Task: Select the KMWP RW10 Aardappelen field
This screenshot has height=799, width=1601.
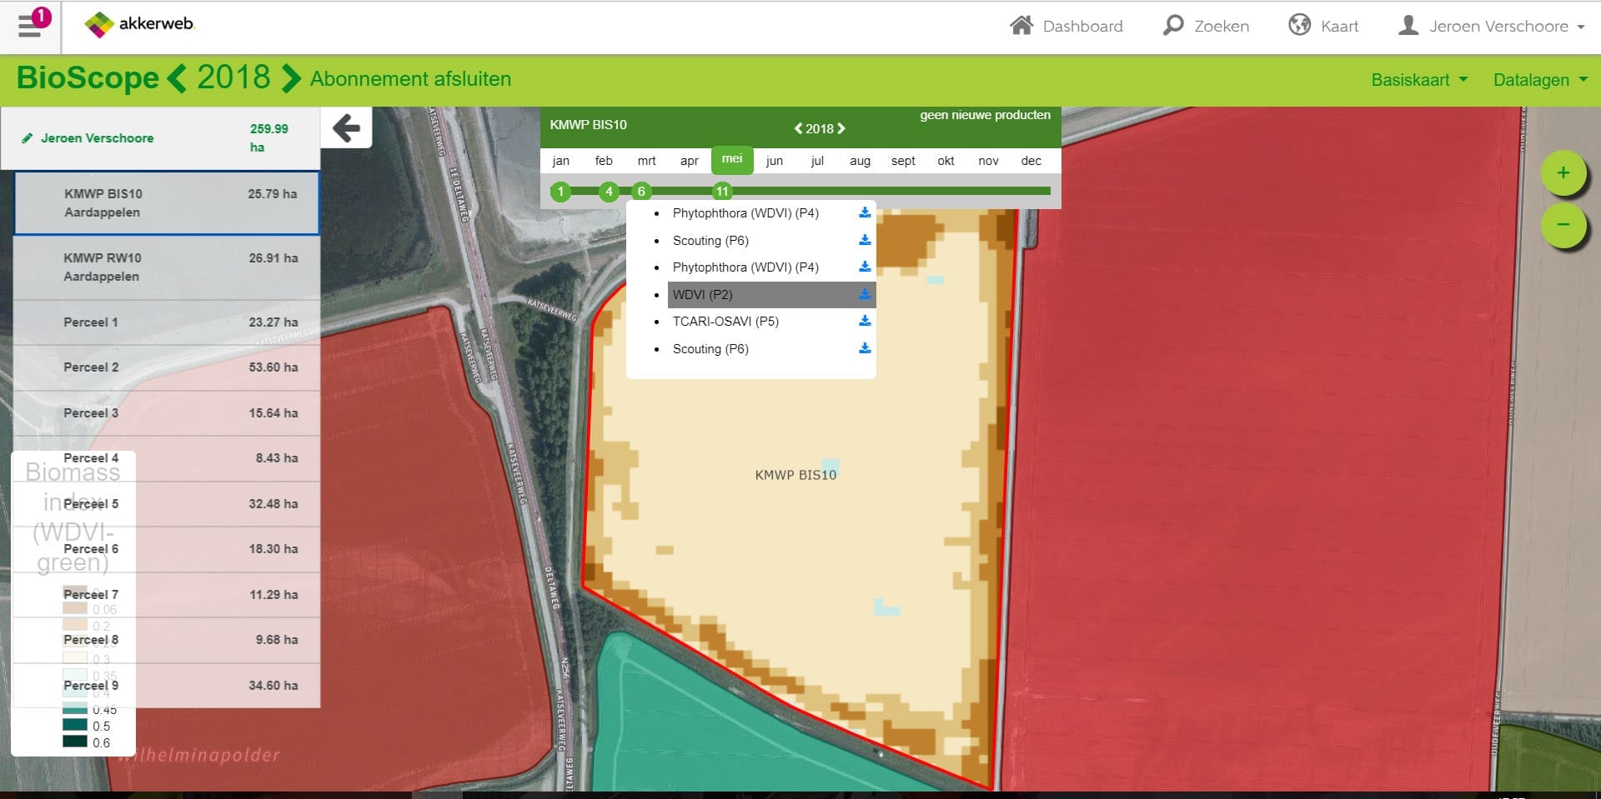Action: [x=167, y=267]
